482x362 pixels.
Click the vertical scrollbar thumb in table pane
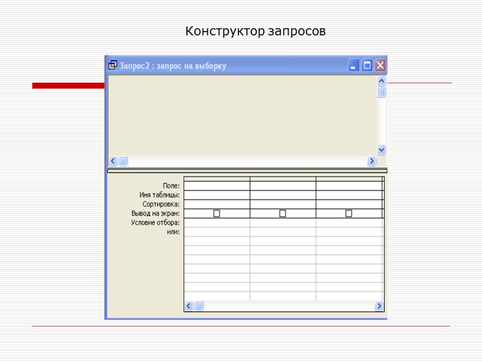click(x=381, y=92)
